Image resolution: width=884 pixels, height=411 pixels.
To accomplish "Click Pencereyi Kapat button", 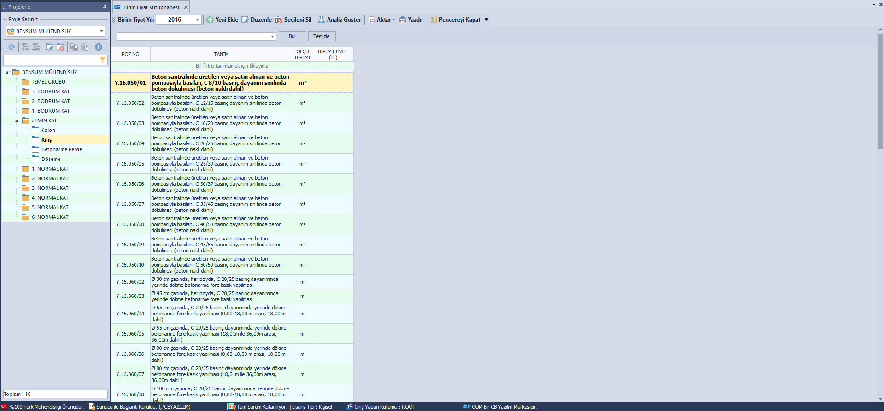I will [x=455, y=20].
